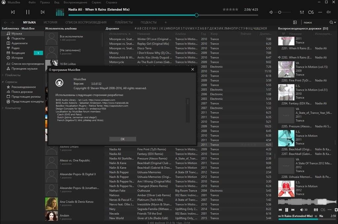Close the О программе MusicBee dialog
The image size is (338, 224).
tap(192, 69)
